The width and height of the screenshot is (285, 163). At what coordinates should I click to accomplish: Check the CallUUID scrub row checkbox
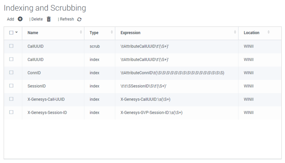point(11,46)
